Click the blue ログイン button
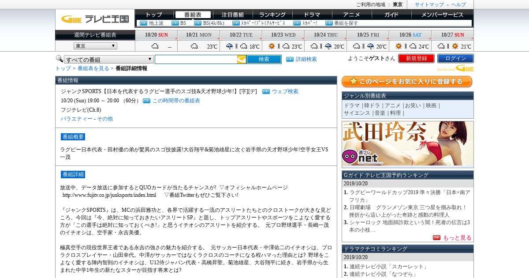The height and width of the screenshot is (278, 529). tap(455, 58)
